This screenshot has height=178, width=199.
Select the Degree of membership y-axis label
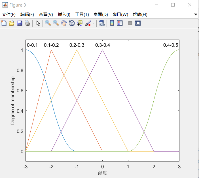(12, 101)
